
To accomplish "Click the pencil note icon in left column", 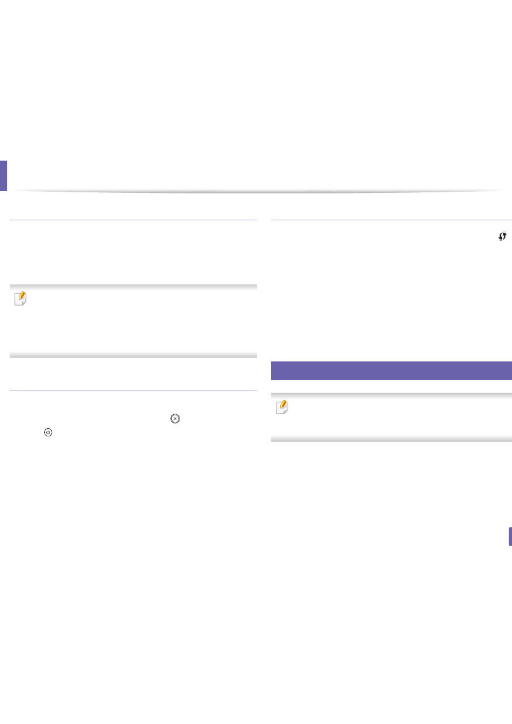I will click(20, 298).
